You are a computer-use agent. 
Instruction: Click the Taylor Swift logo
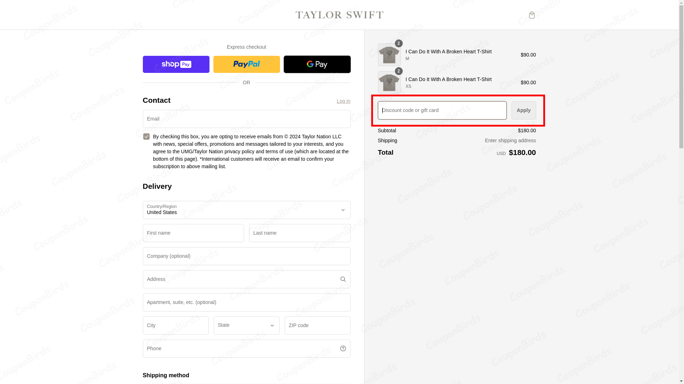click(x=339, y=15)
